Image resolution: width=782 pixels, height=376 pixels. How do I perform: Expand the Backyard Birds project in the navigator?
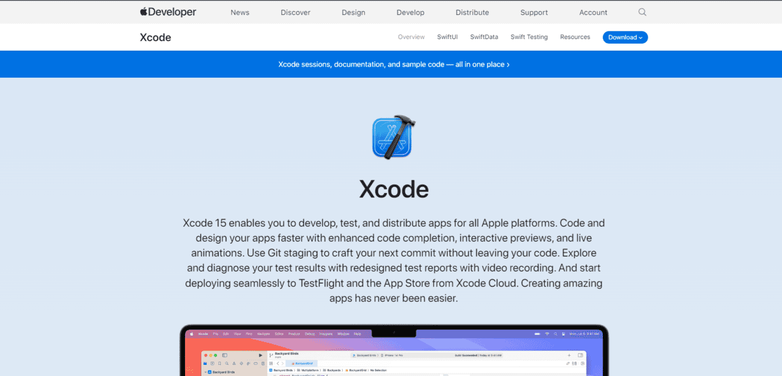[205, 370]
